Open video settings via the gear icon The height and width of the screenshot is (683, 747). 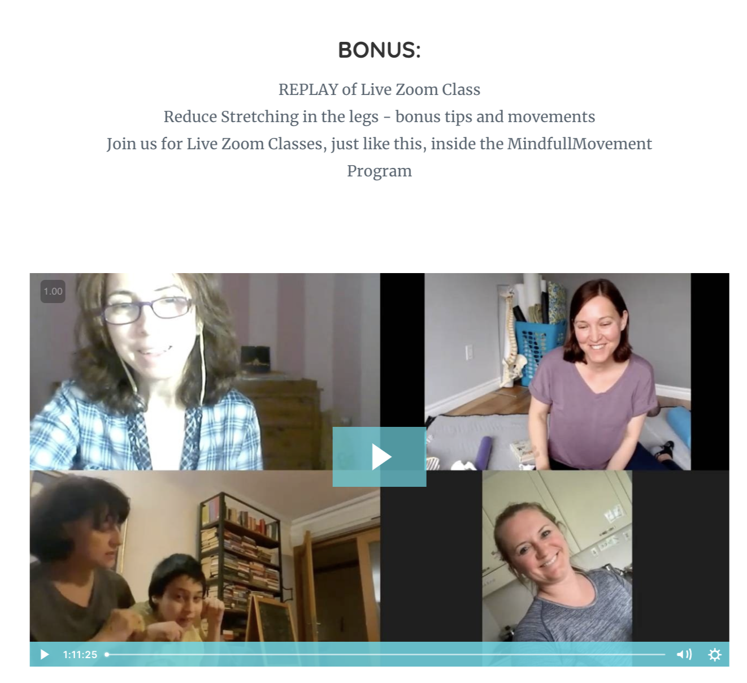(714, 654)
